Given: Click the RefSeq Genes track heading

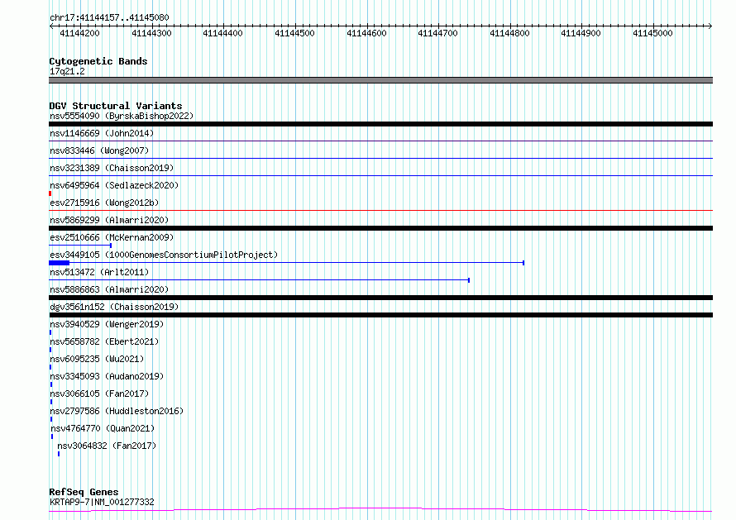Looking at the screenshot, I should pos(84,493).
